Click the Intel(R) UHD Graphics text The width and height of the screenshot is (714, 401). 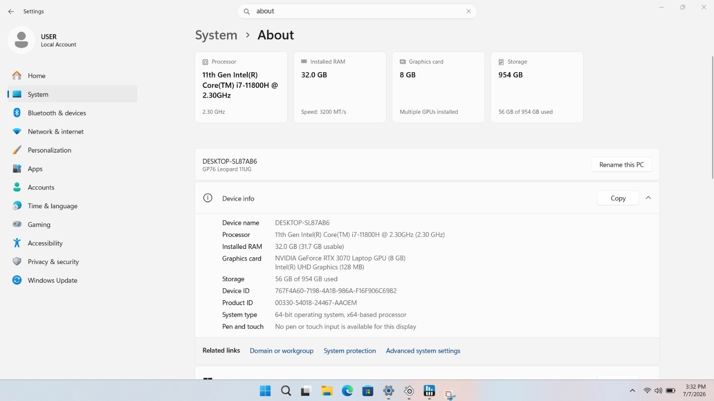tap(320, 267)
